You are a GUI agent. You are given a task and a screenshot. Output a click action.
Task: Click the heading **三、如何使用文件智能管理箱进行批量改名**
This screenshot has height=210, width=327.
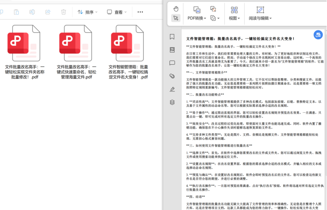[219, 146]
